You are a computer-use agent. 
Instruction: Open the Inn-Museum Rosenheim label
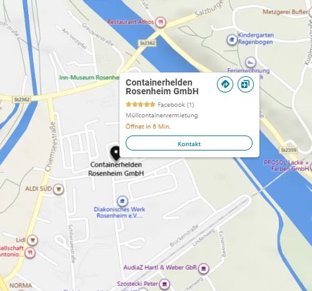(89, 77)
